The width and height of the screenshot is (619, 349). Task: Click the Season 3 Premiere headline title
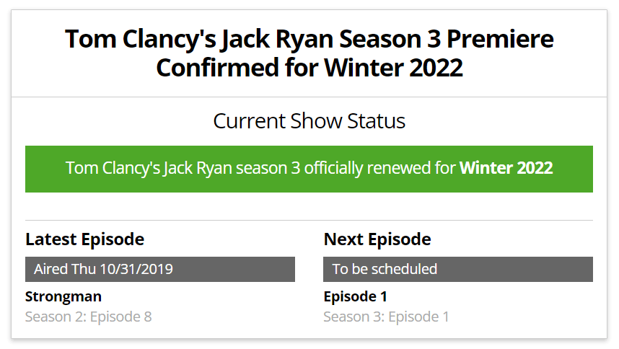309,53
